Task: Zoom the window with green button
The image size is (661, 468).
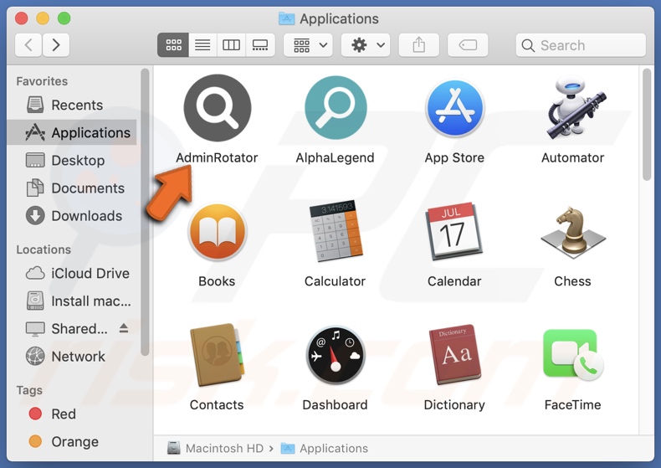Action: click(x=64, y=18)
